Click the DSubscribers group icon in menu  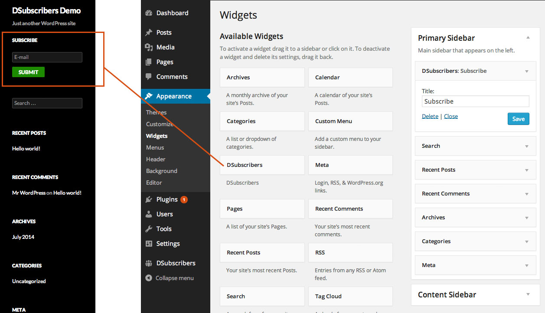pyautogui.click(x=149, y=263)
